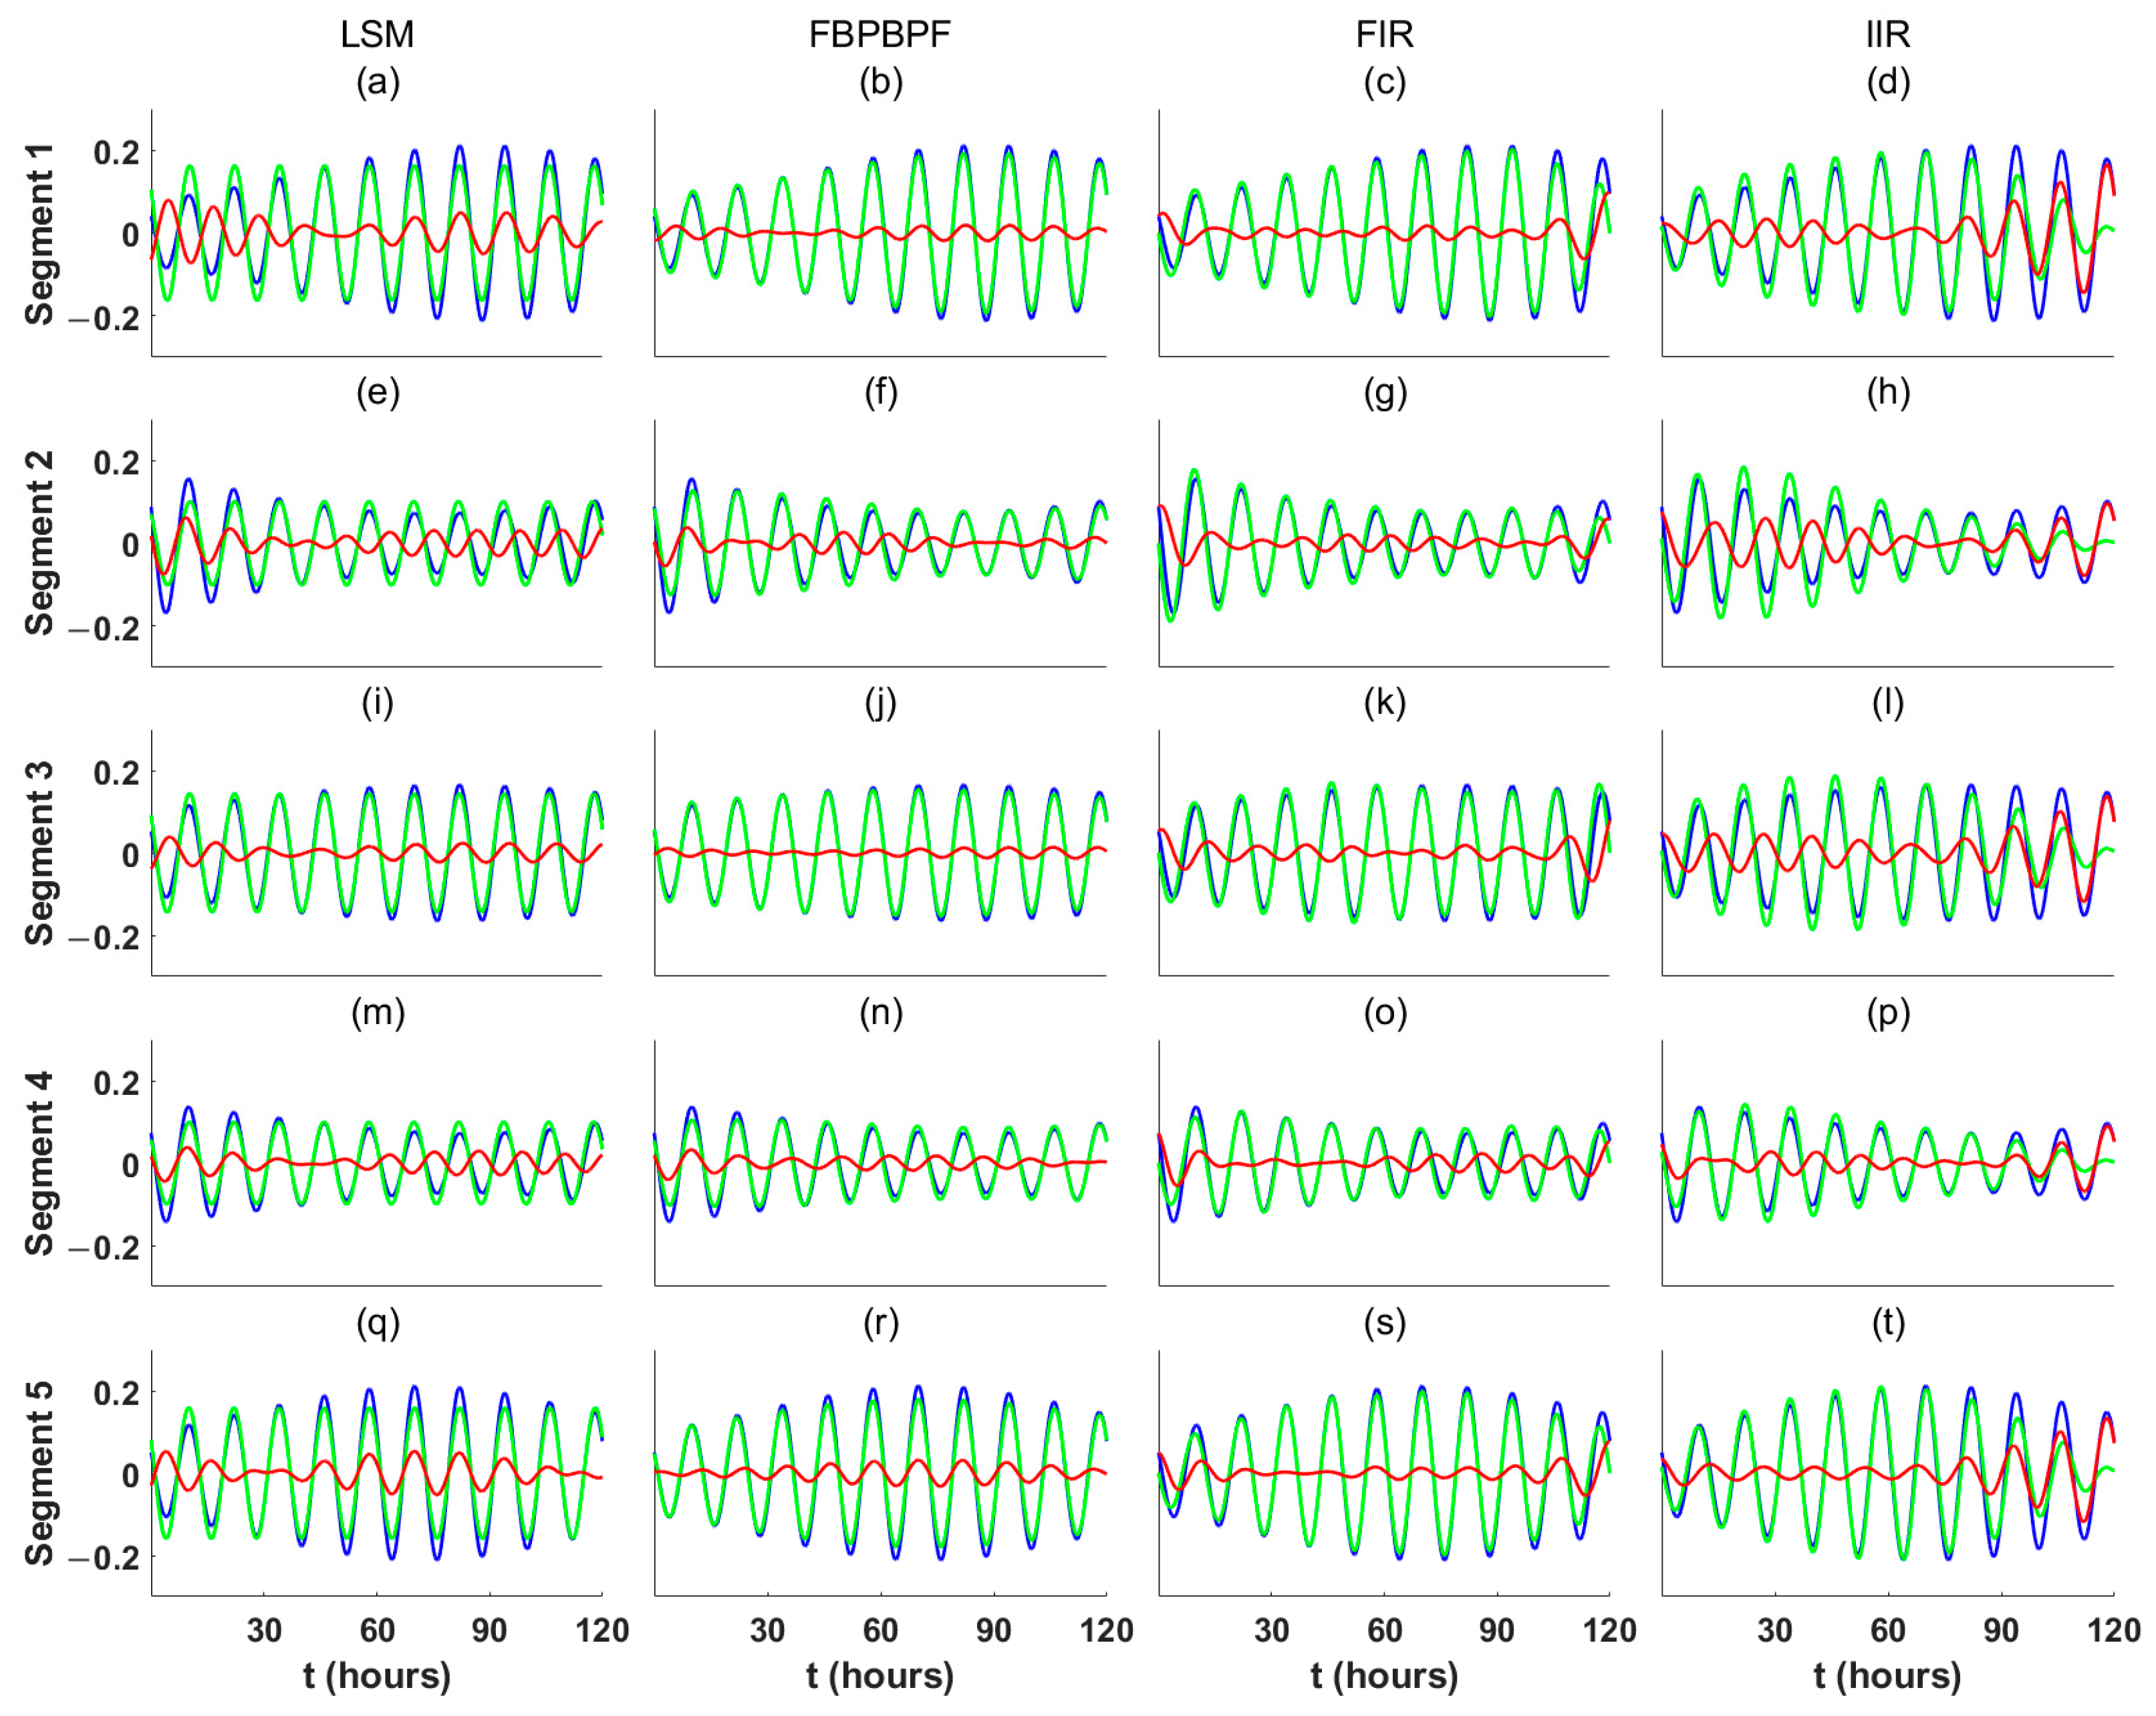
Task: Click the 30 x-axis tick under LSM column
Action: click(x=264, y=1631)
